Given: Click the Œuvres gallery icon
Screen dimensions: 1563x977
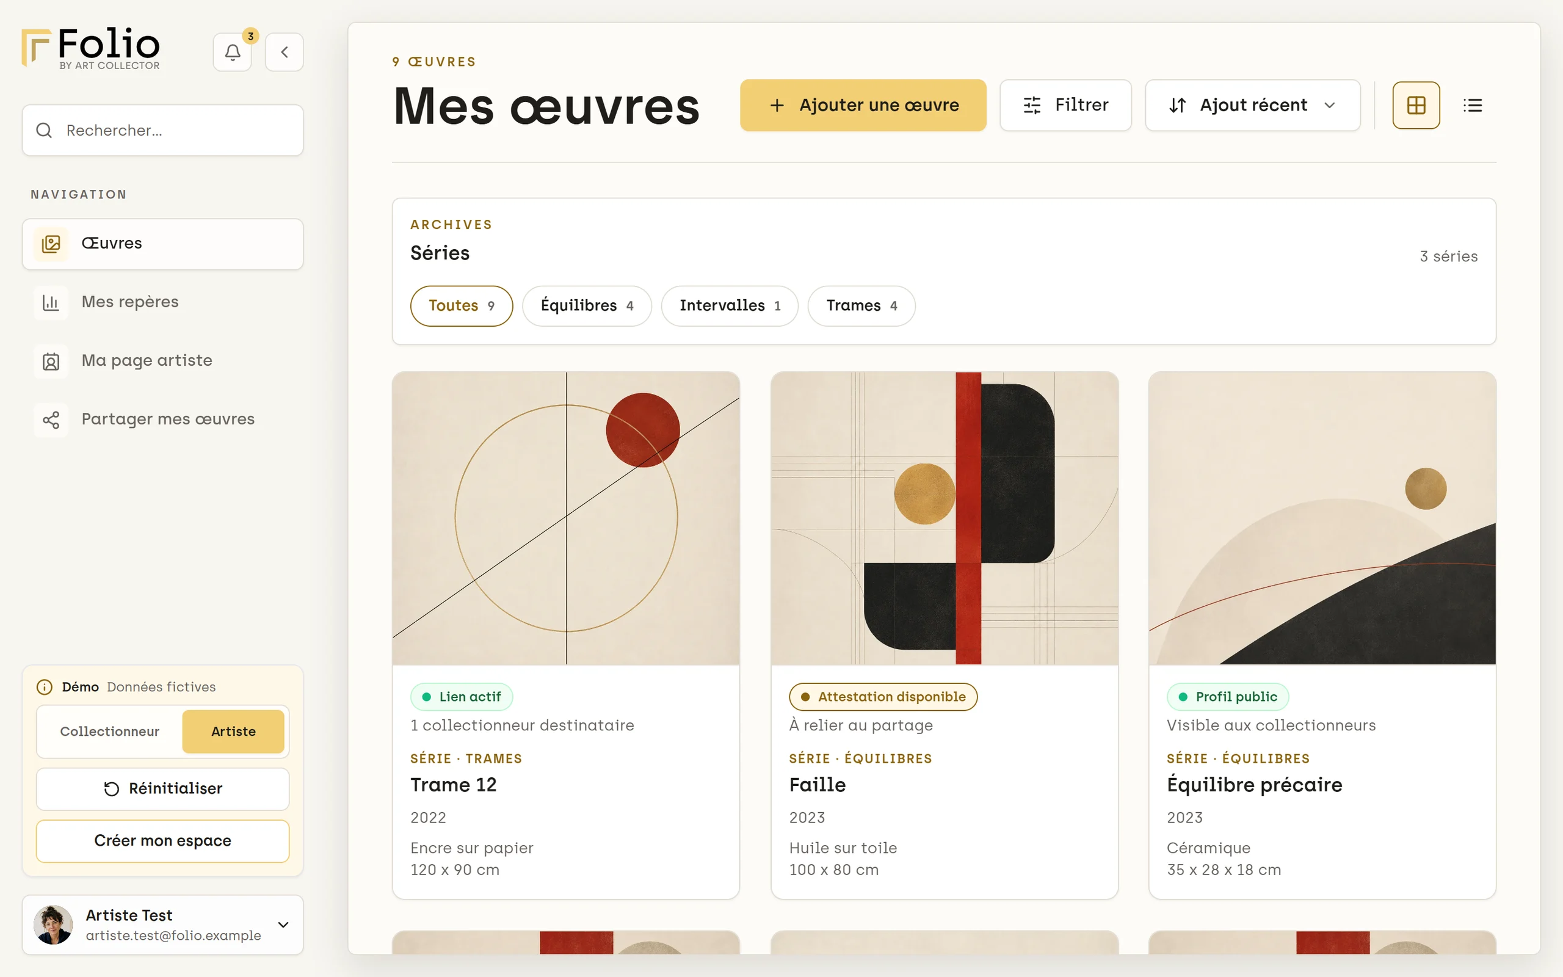Looking at the screenshot, I should [x=51, y=244].
